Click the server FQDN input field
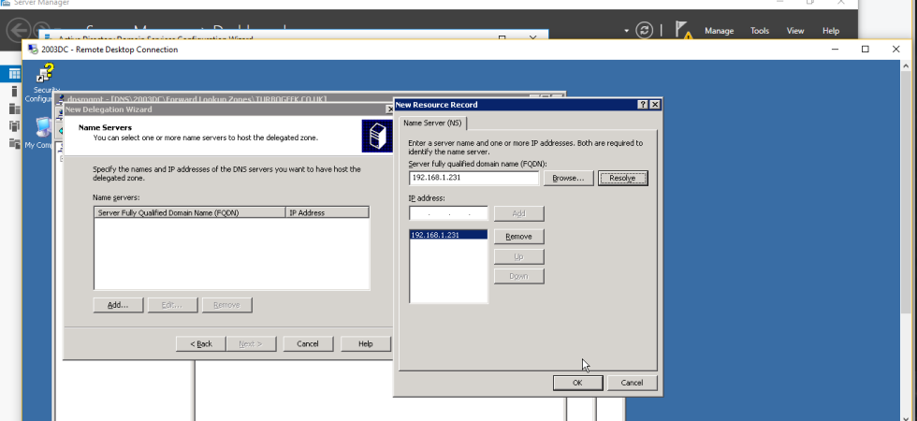917x421 pixels. click(473, 178)
